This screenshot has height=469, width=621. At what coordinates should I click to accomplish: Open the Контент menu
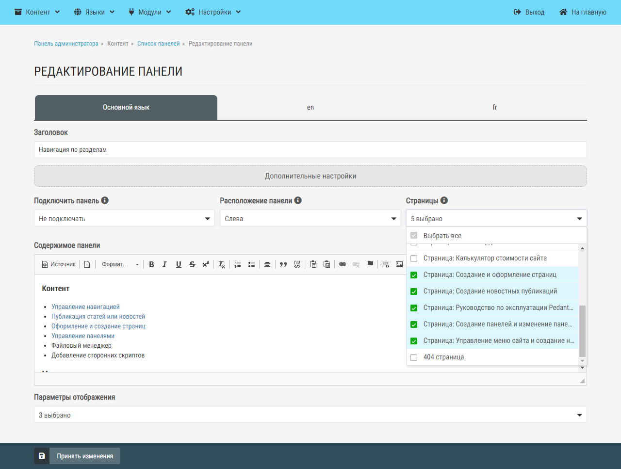(x=37, y=12)
